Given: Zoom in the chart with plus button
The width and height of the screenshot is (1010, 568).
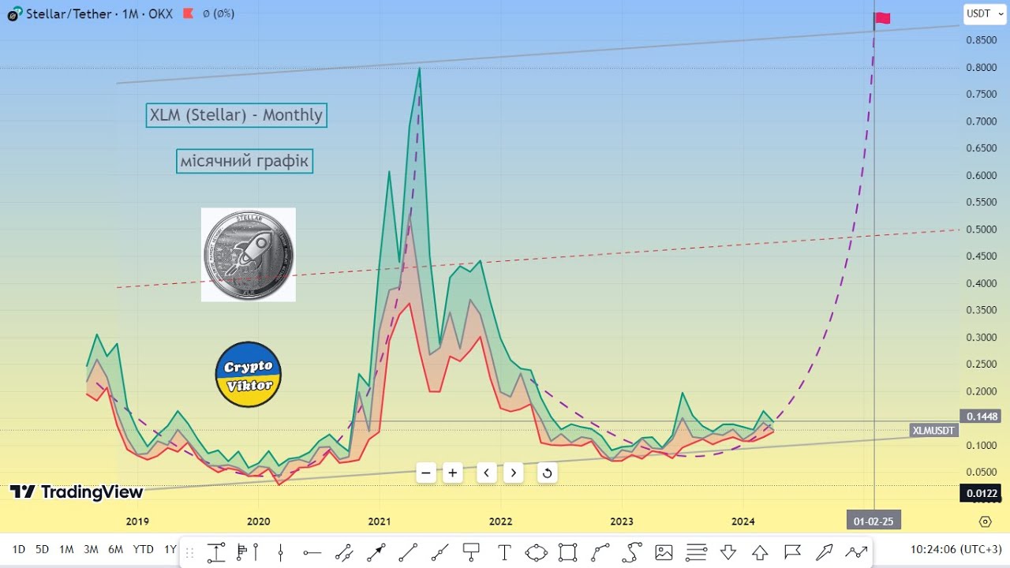Looking at the screenshot, I should tap(452, 473).
